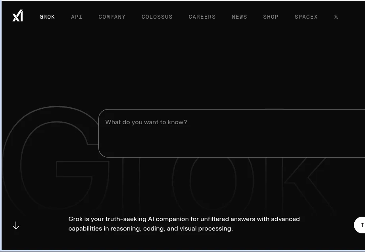
Task: Click the "Grok is your truth-seeking AI companion" text
Action: (x=184, y=224)
